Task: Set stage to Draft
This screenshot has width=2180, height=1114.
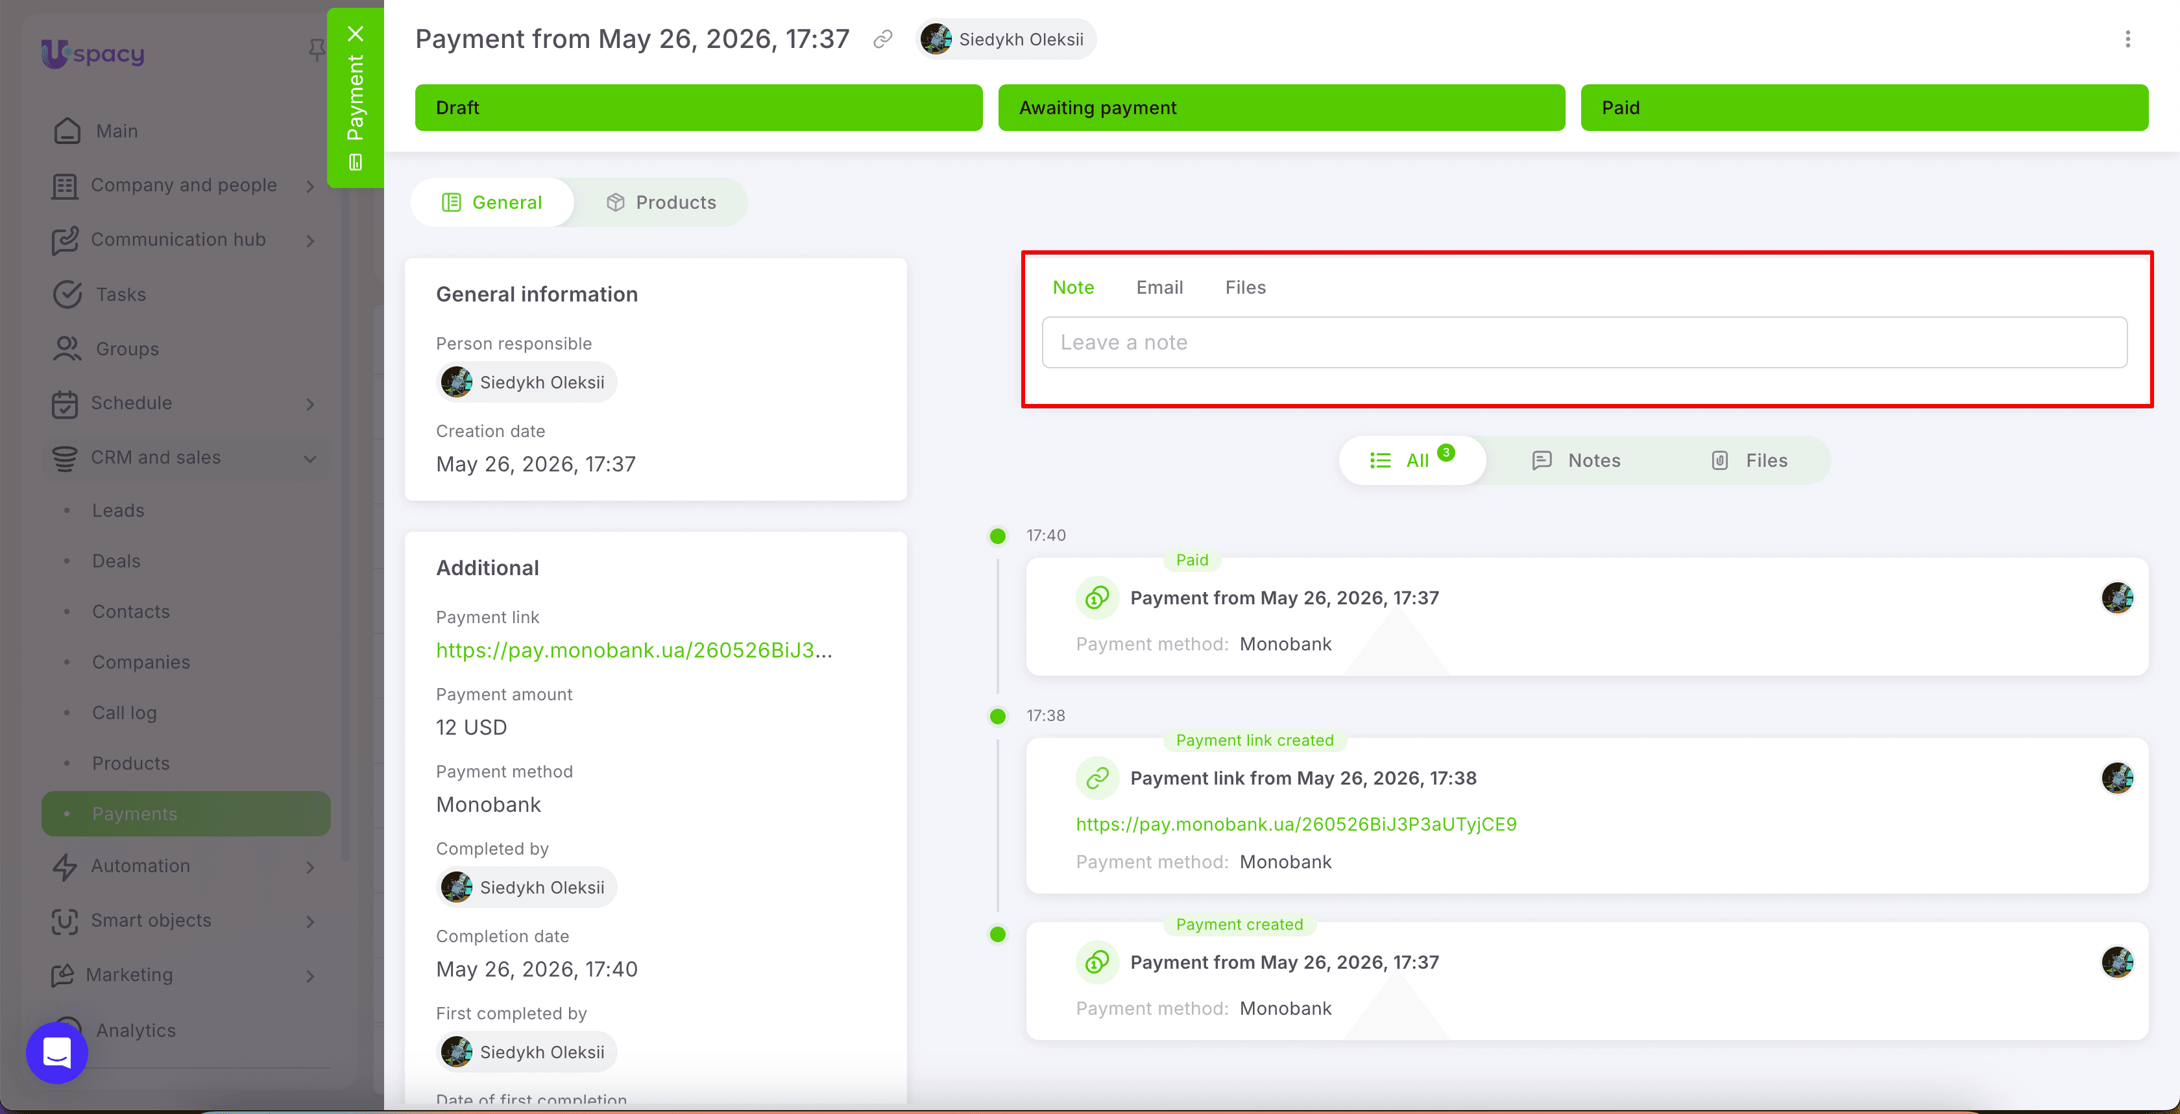Action: 698,108
